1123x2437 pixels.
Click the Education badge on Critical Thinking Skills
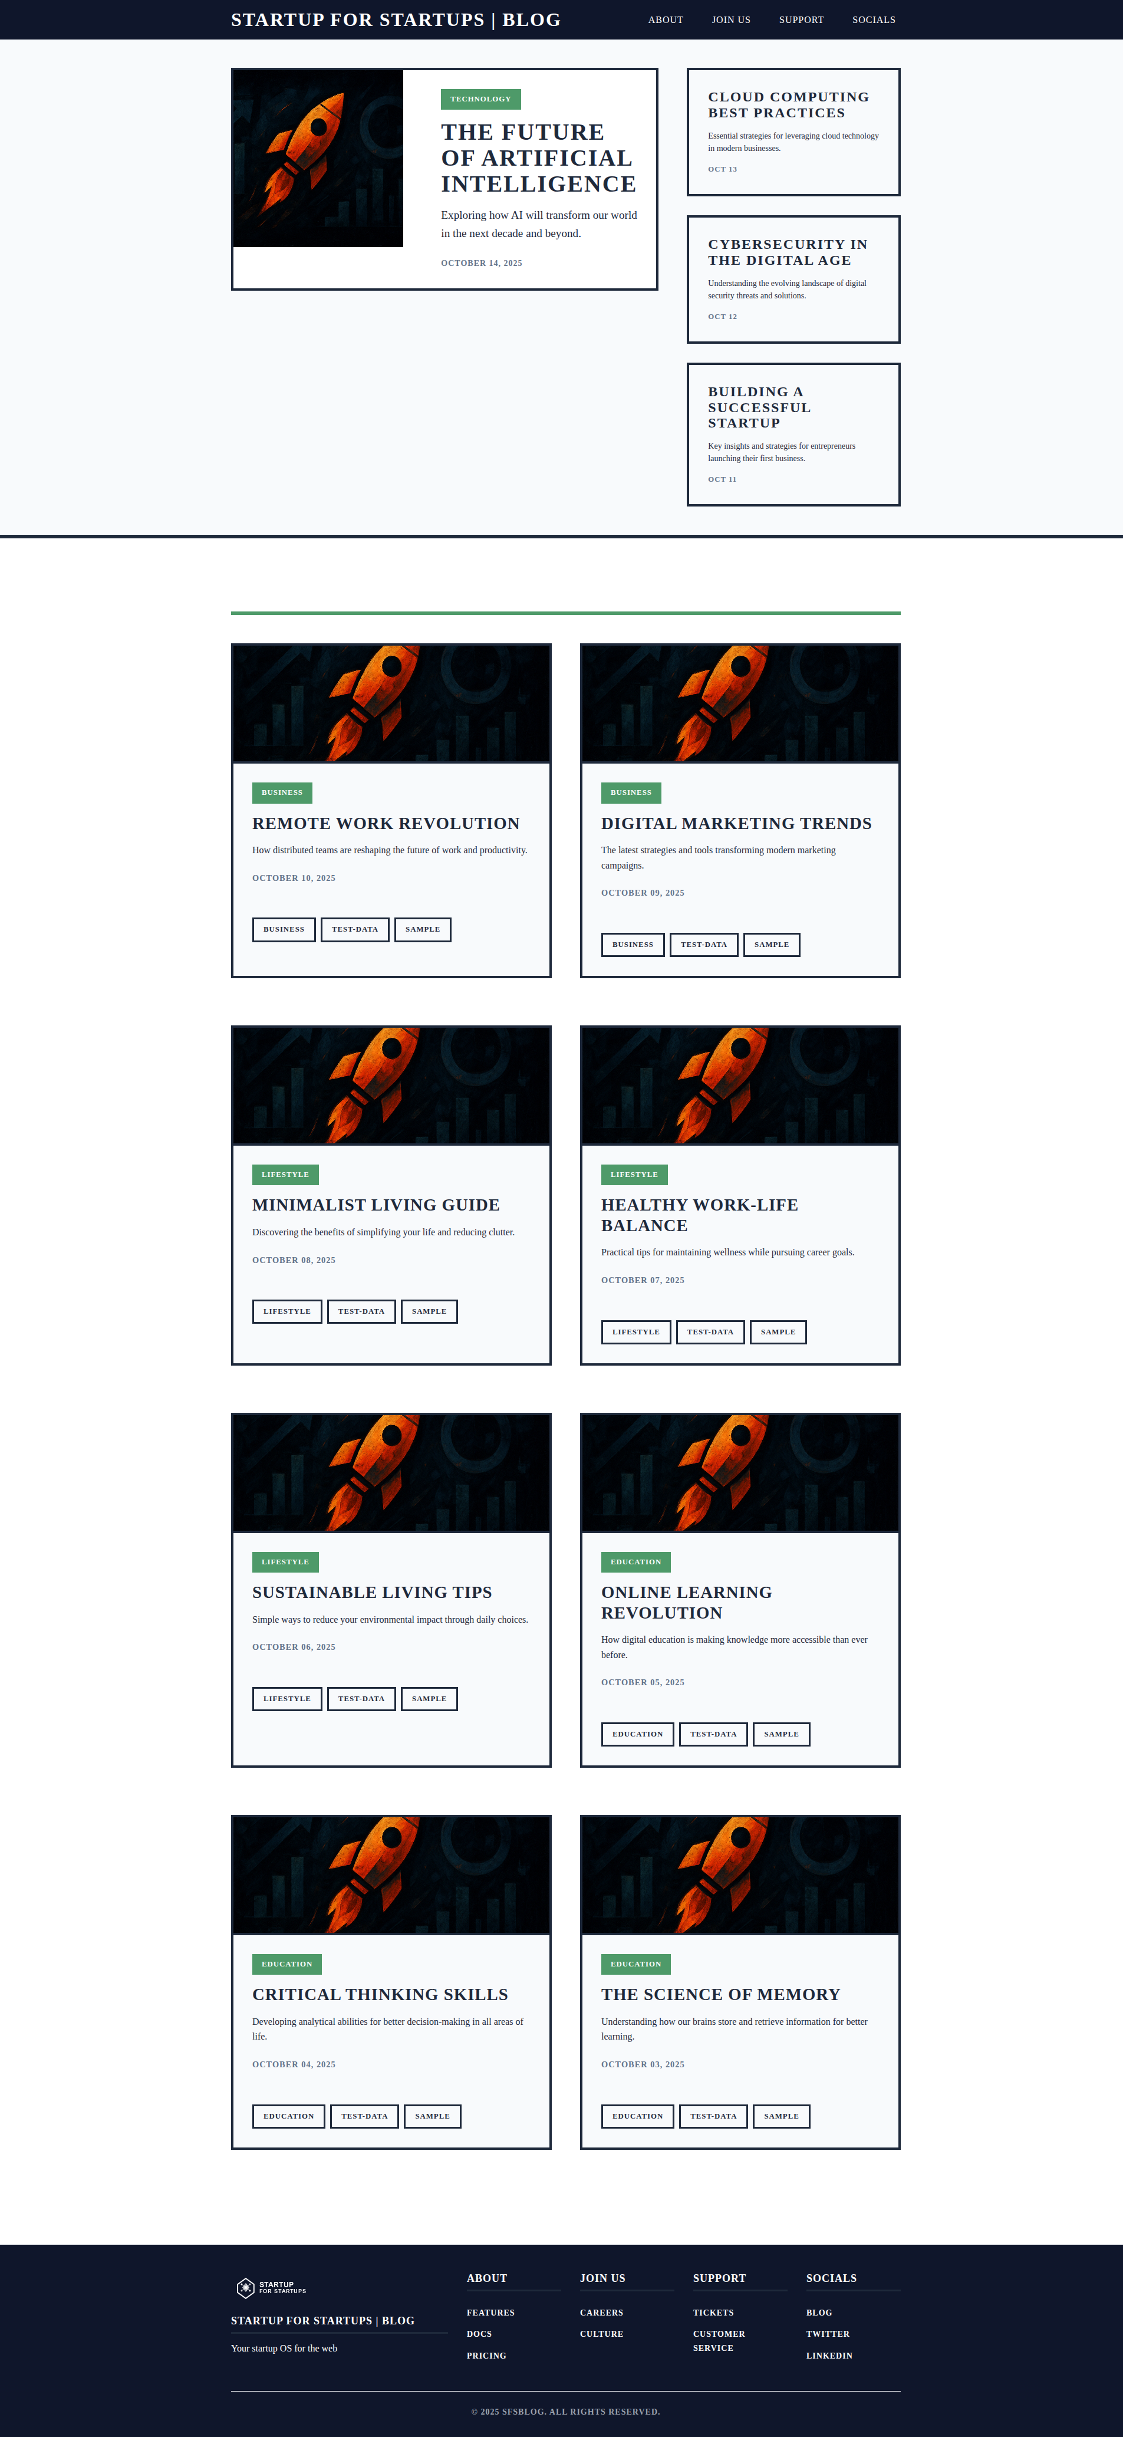(286, 1964)
